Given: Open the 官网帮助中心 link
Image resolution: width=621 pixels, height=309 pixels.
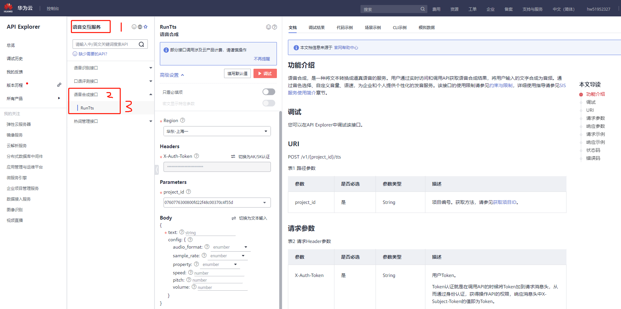Looking at the screenshot, I should [x=346, y=48].
